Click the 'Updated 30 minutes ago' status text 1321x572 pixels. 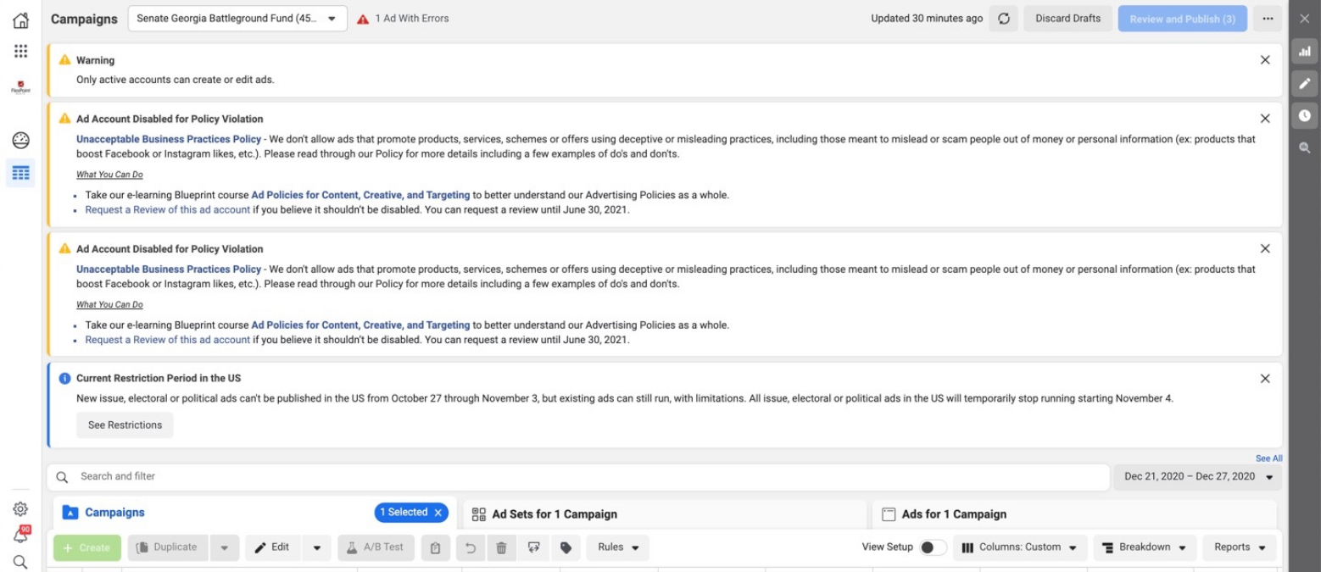click(927, 19)
